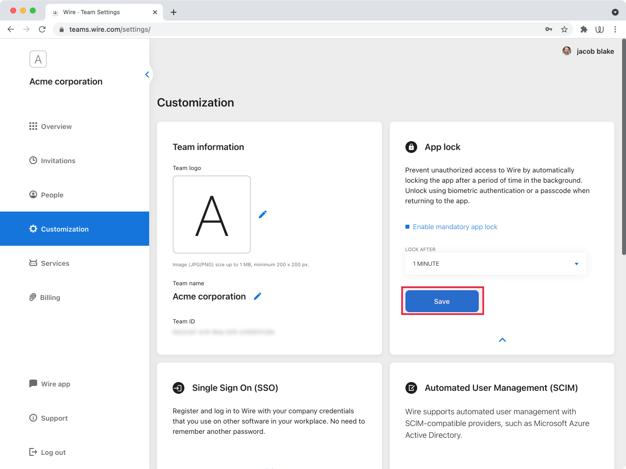Bookmark this page with the star
This screenshot has width=626, height=469.
564,29
